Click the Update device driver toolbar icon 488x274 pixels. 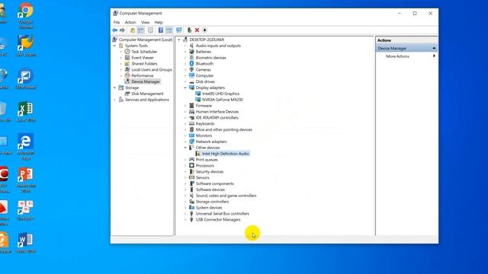click(189, 30)
